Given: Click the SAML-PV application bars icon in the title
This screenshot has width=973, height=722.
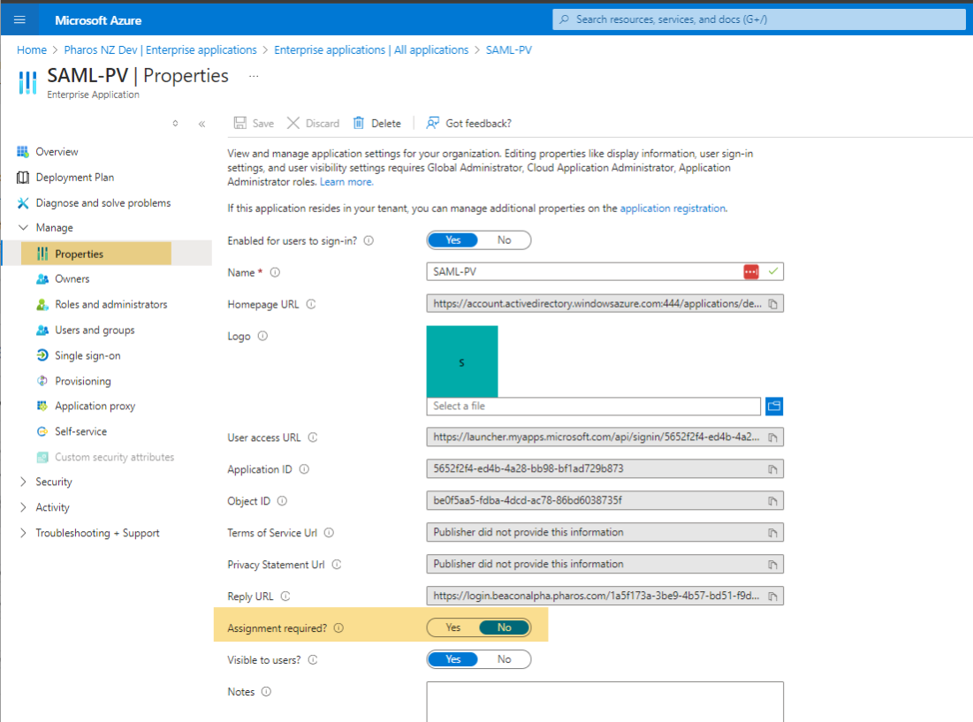Looking at the screenshot, I should [27, 82].
